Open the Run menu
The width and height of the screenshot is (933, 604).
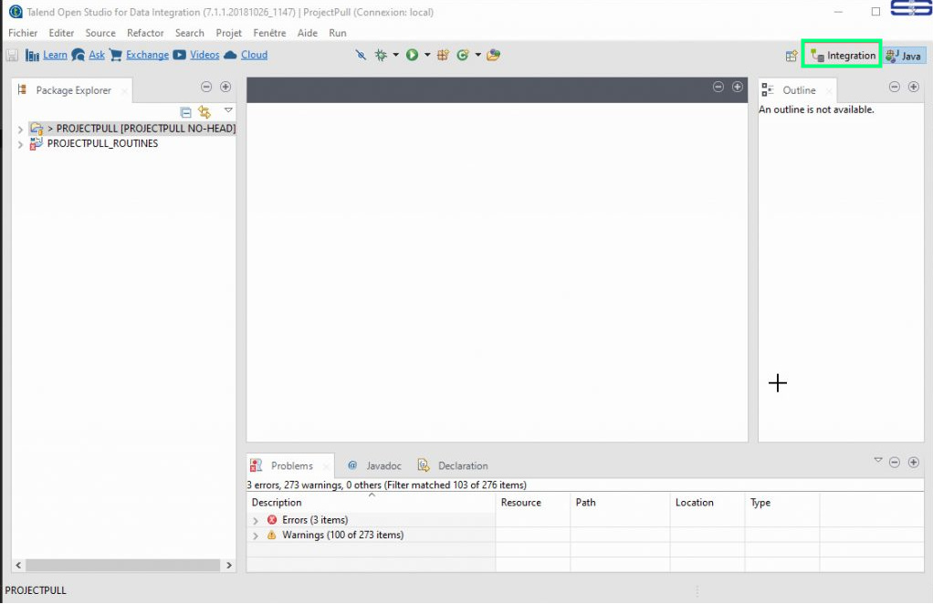(x=338, y=33)
